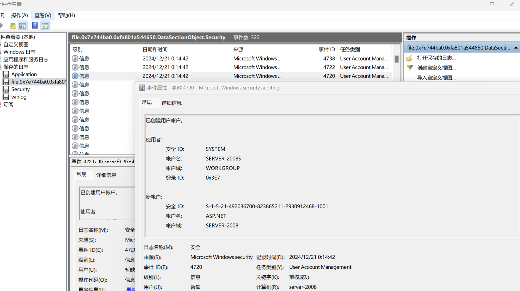Click the server-2008 computer value
The width and height of the screenshot is (520, 291).
pos(303,287)
